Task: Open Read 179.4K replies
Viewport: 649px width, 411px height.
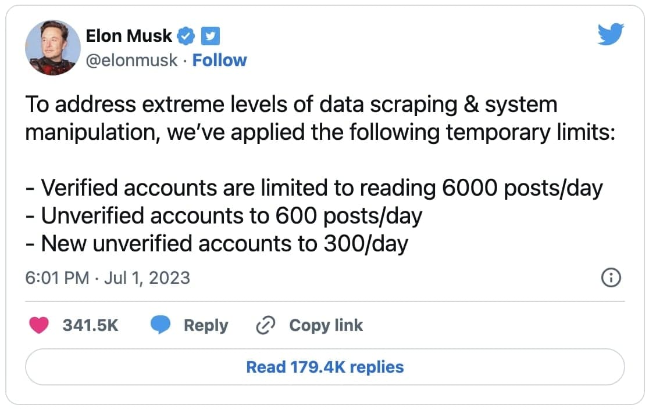Action: (x=324, y=367)
